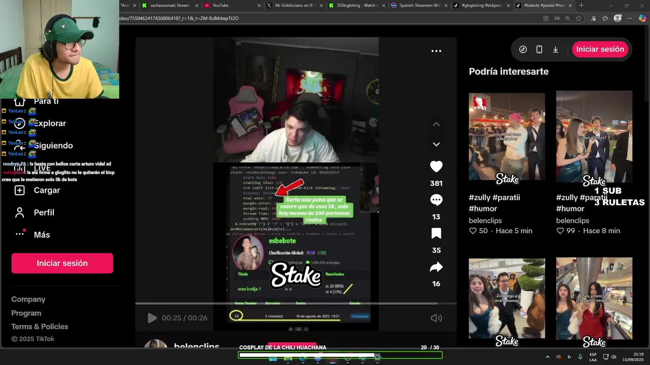Open browser Settings and more ellipsis
650x365 pixels.
[x=630, y=18]
